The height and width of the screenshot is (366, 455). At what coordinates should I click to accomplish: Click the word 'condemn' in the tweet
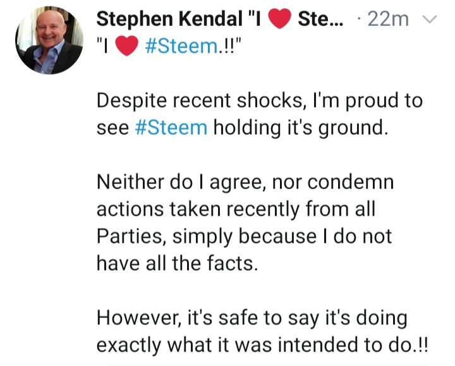click(351, 182)
